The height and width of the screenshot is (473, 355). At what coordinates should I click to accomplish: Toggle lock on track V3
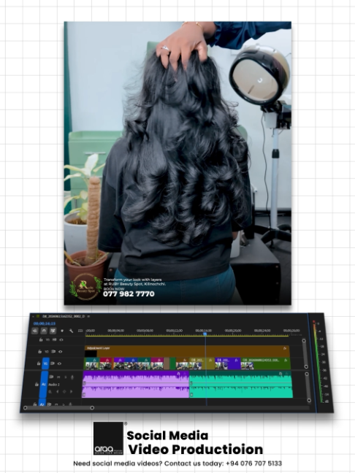(x=41, y=339)
